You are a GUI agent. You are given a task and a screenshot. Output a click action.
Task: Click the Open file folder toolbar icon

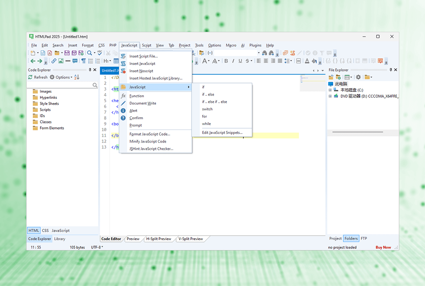tap(57, 53)
